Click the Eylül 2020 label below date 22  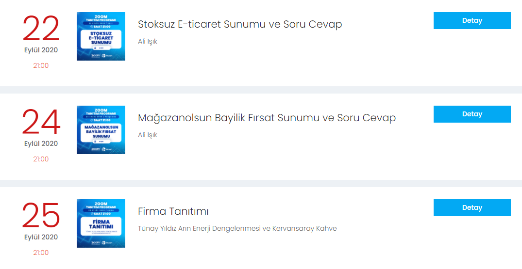coord(41,50)
